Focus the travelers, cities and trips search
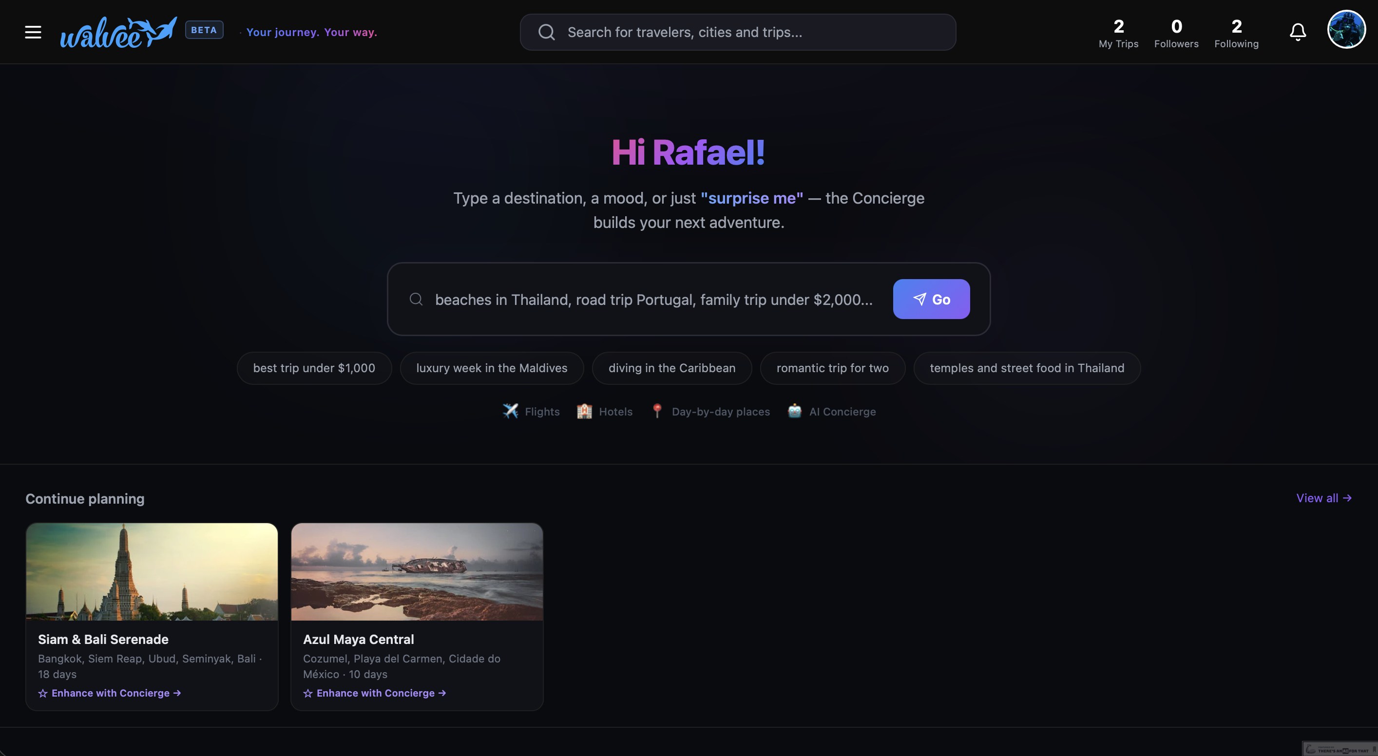 click(x=749, y=32)
